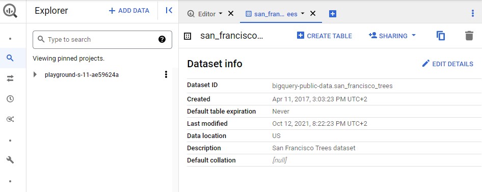Focus the Type to search field
Screen dimensions: 482x192
point(102,39)
